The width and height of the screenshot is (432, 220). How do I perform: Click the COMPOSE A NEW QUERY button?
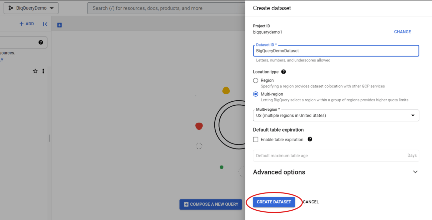[x=211, y=204]
